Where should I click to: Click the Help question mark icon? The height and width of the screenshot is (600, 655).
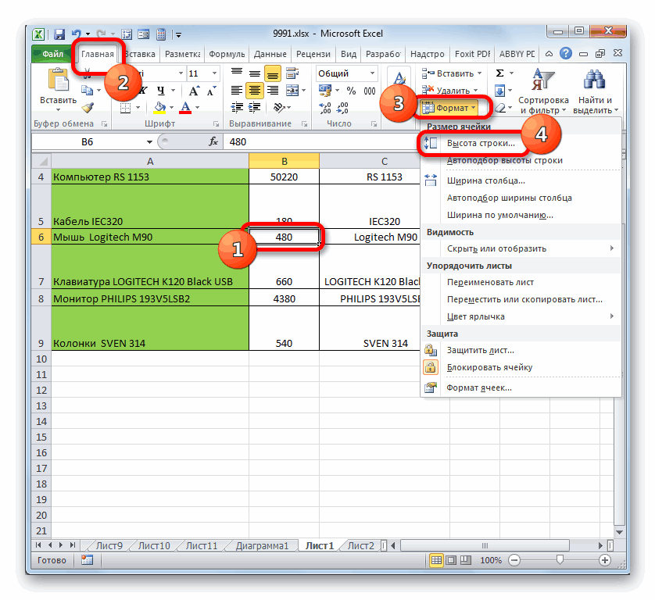coord(566,53)
